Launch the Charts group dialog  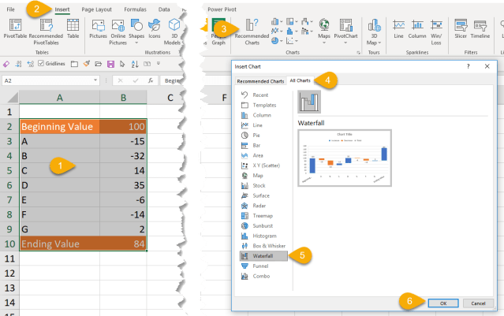click(x=358, y=53)
